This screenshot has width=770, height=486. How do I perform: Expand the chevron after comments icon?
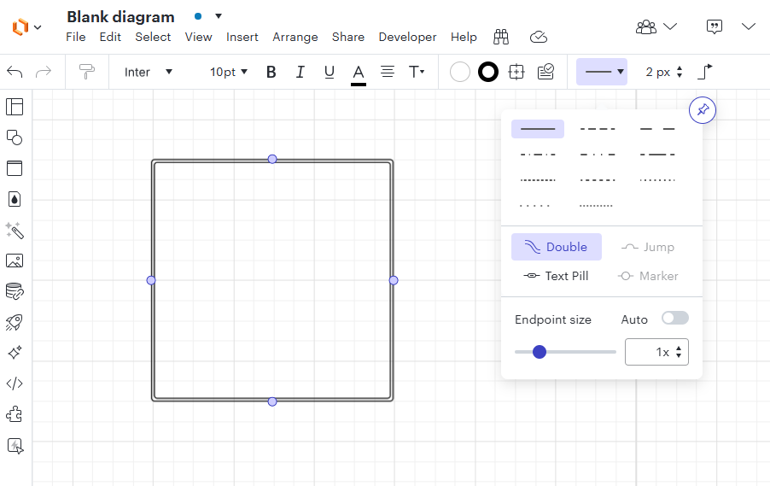[749, 26]
